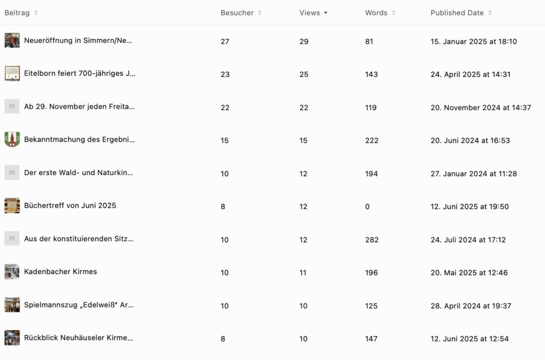Click placeholder image icon for Ab 29. November post
Screen dimensions: 545x360
(12, 107)
